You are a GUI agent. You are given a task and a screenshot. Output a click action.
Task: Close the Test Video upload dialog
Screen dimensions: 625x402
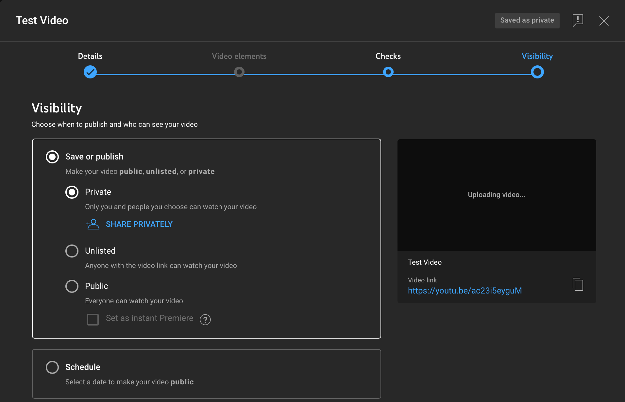604,21
